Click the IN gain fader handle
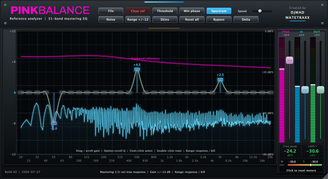This screenshot has width=328, height=179. (x=305, y=90)
